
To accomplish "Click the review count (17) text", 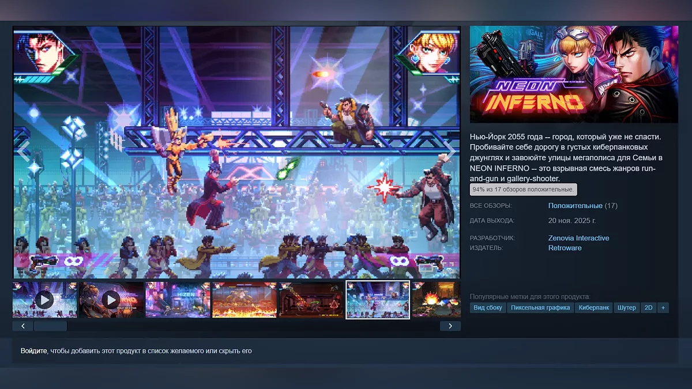I will 611,206.
